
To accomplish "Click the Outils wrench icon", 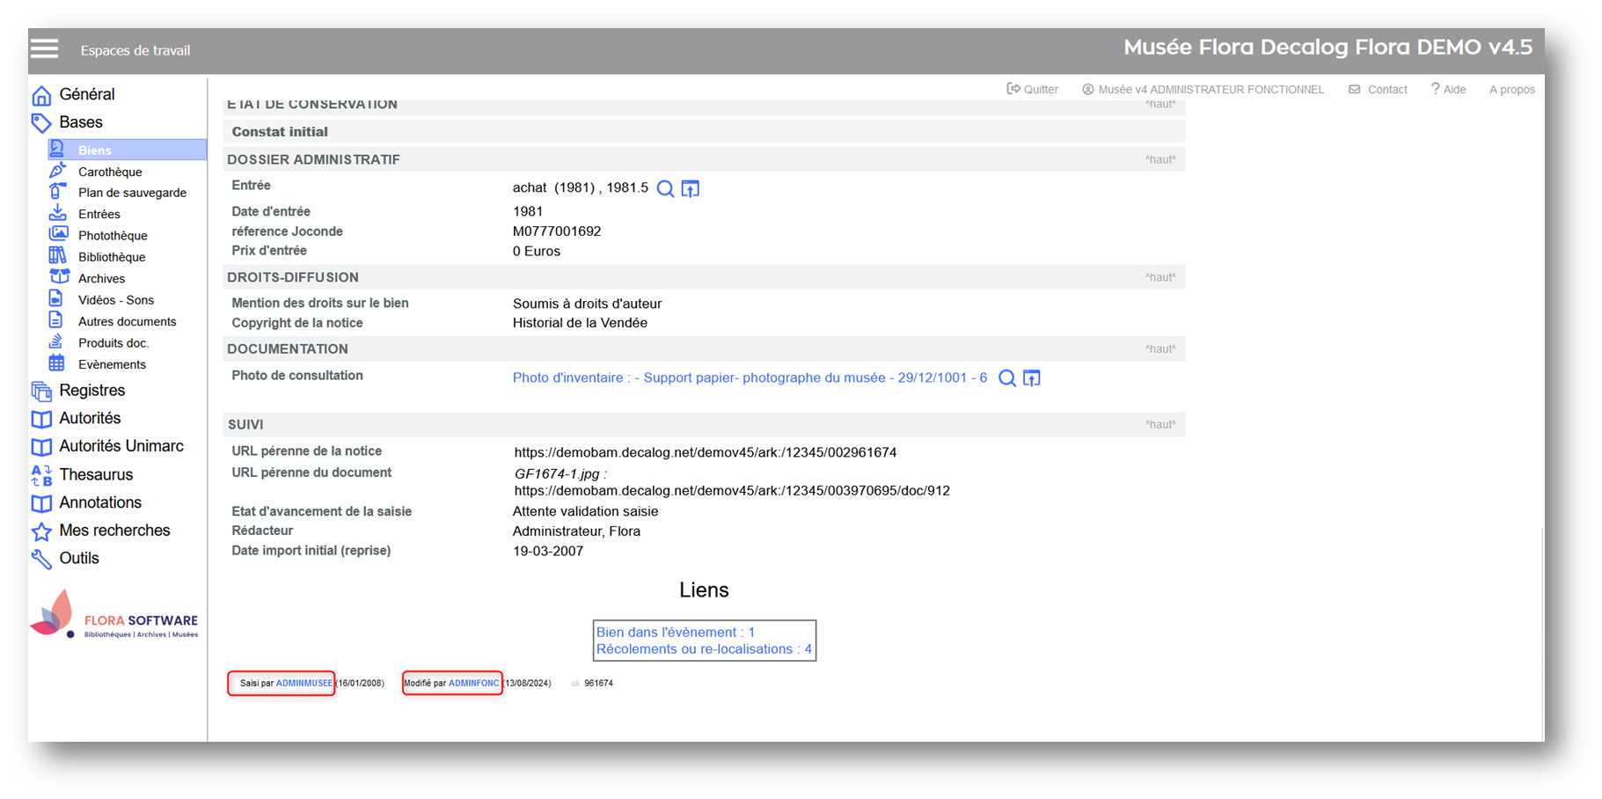I will pyautogui.click(x=41, y=559).
